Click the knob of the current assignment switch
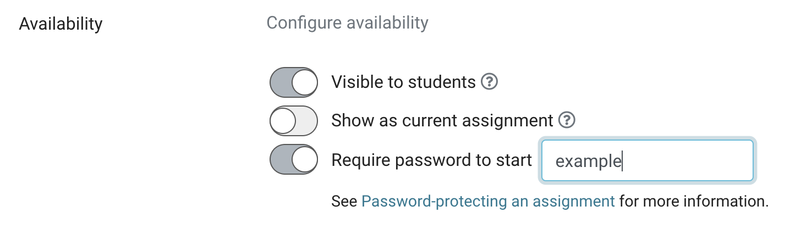The image size is (801, 234). pos(283,121)
